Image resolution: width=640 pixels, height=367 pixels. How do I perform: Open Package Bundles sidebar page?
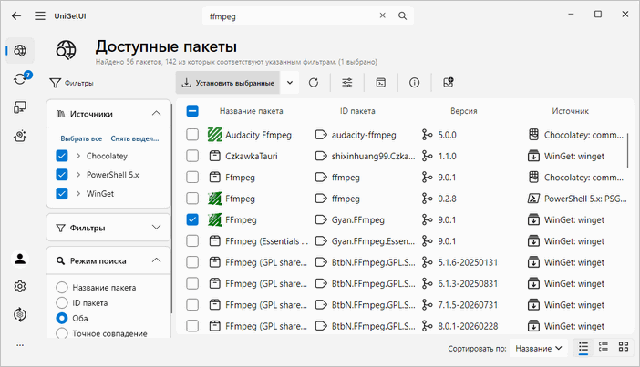pyautogui.click(x=20, y=136)
